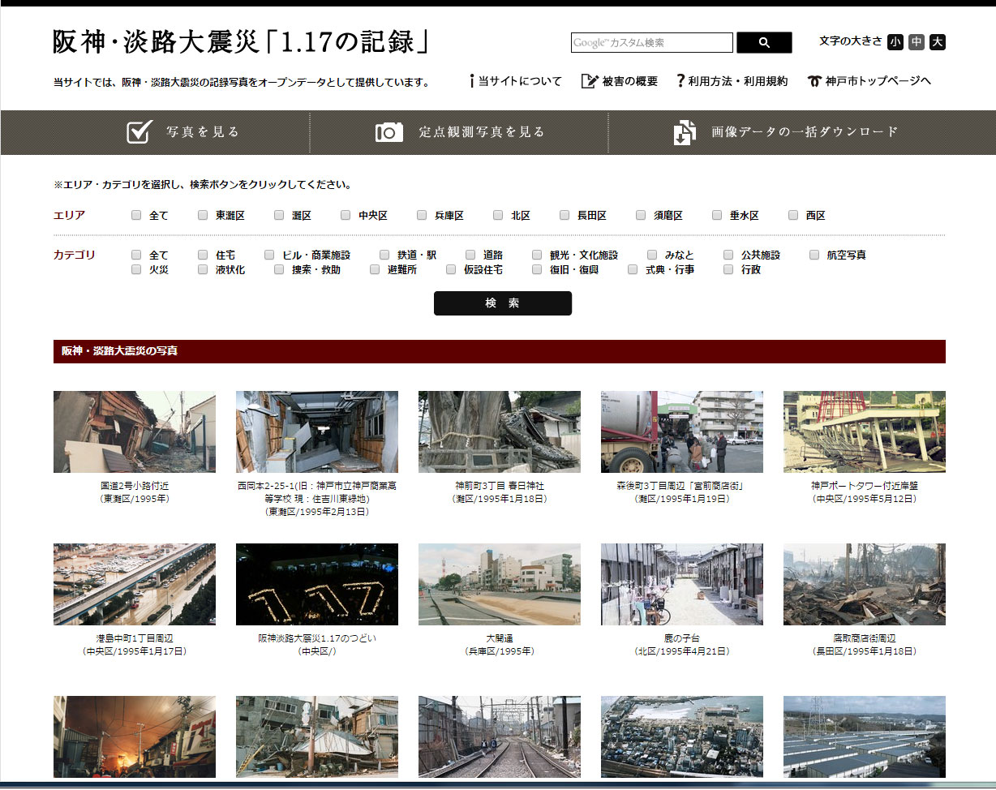996x790 pixels.
Task: Enable the 東灘区 area checkbox
Action: pos(202,215)
